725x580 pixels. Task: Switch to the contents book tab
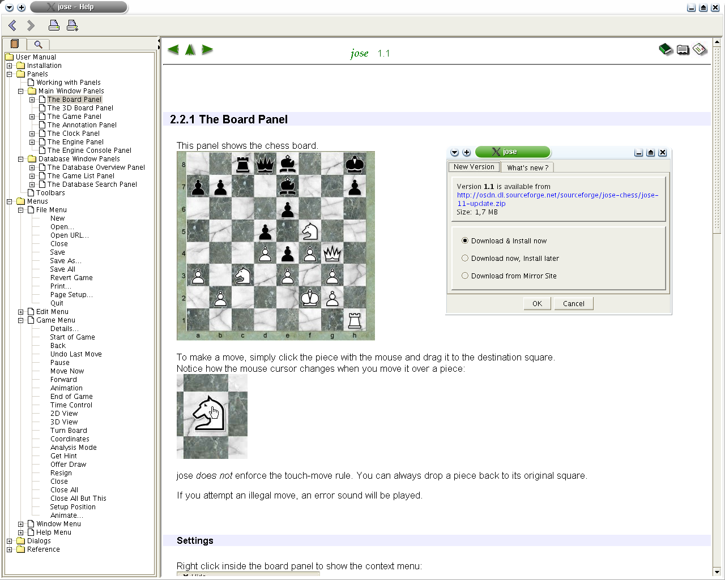[x=15, y=44]
